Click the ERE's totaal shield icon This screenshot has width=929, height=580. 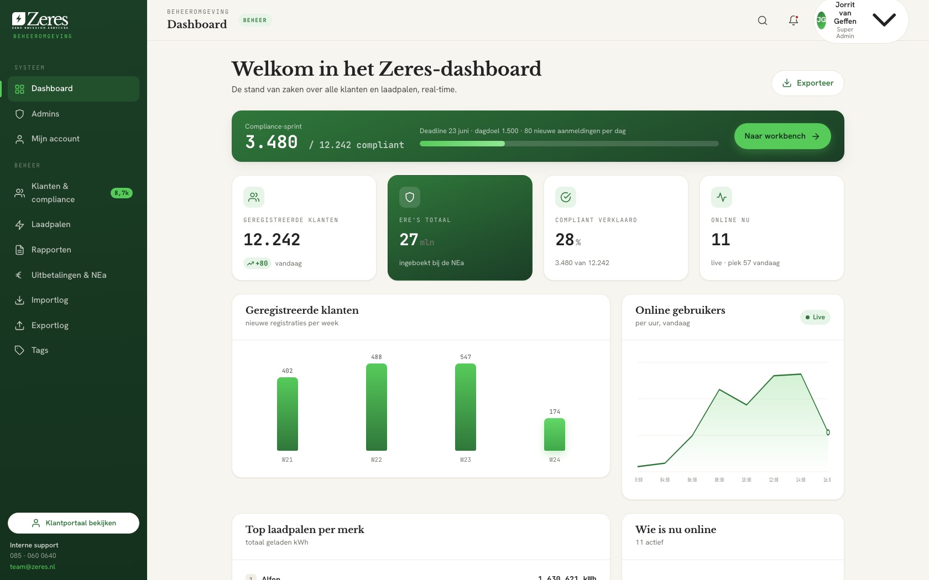coord(410,197)
